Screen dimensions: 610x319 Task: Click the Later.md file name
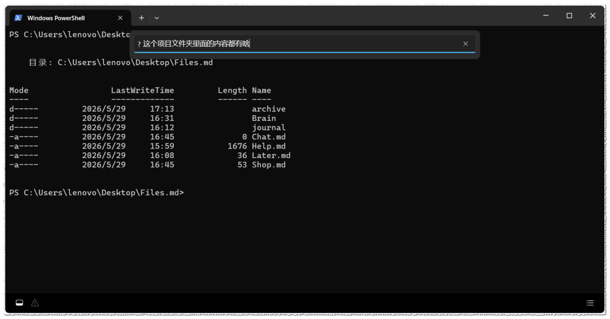pyautogui.click(x=271, y=156)
